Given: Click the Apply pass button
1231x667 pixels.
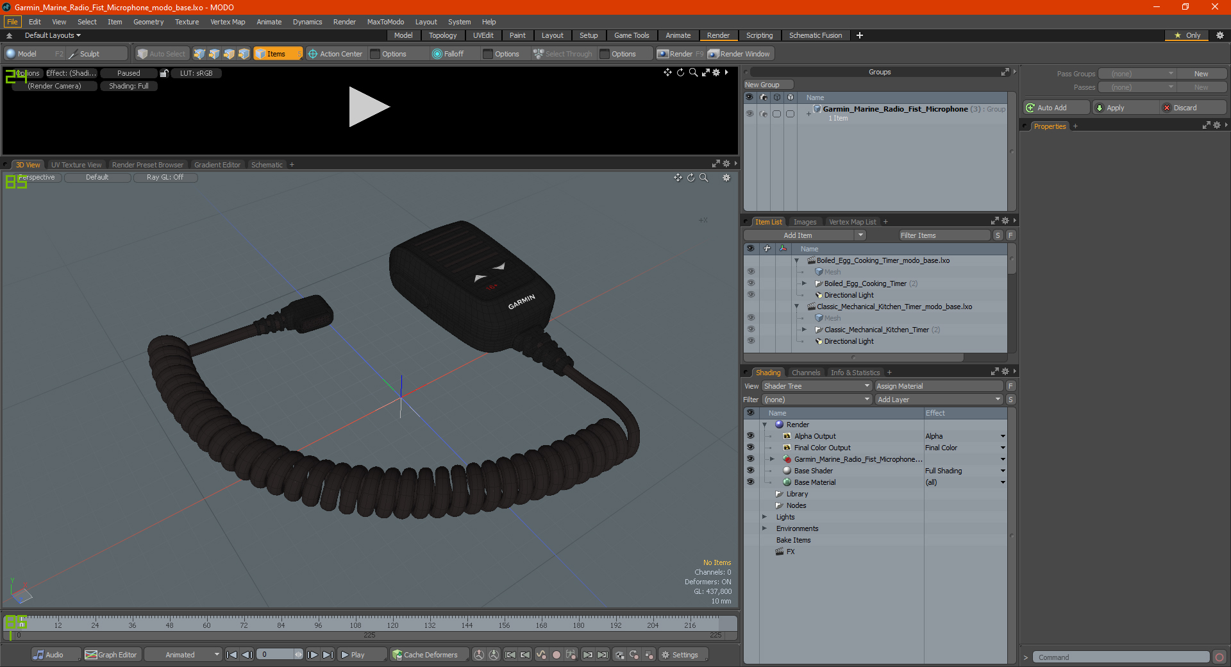Looking at the screenshot, I should click(1125, 108).
